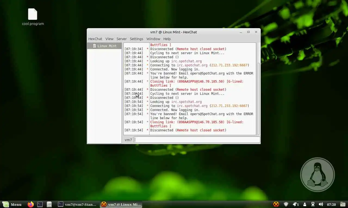Open the 07:20 clock calendar

(x=331, y=204)
